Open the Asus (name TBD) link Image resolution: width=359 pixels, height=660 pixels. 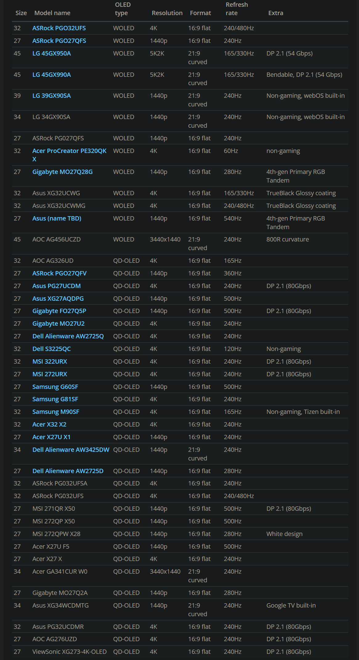[x=57, y=218]
